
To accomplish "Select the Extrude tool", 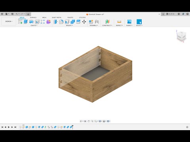I will coord(26,22).
